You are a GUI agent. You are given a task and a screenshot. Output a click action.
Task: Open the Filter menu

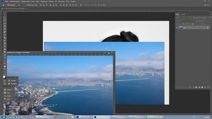51,1
